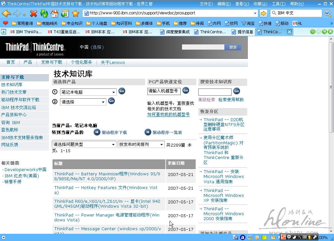The image size is (334, 241).
Task: Click the 如何查找我的机器型号 link
Action: point(168,114)
